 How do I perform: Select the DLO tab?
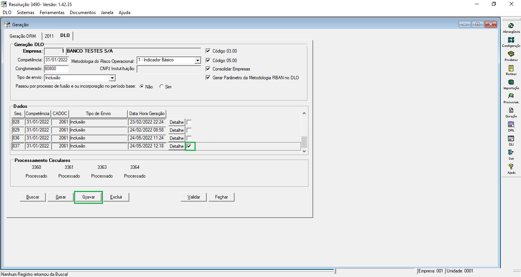(65, 35)
